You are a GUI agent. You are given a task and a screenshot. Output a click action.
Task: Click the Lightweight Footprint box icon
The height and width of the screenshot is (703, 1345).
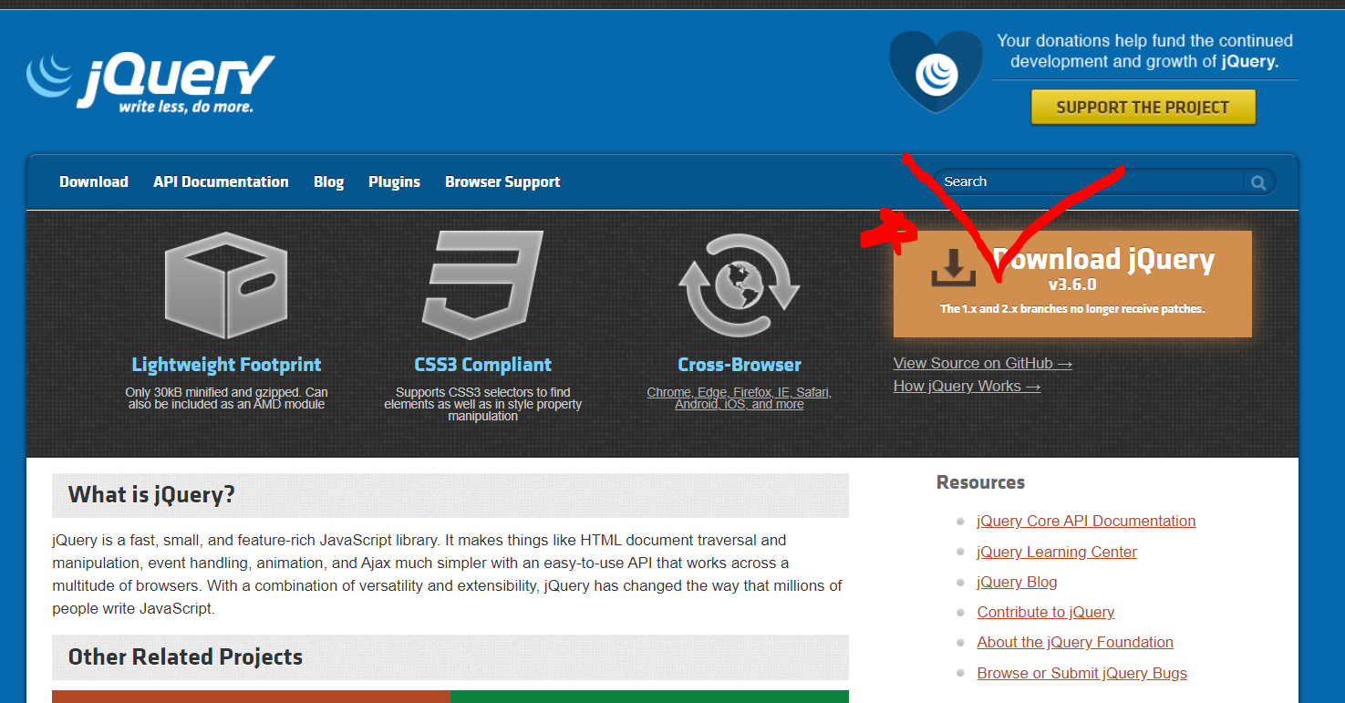click(x=226, y=285)
